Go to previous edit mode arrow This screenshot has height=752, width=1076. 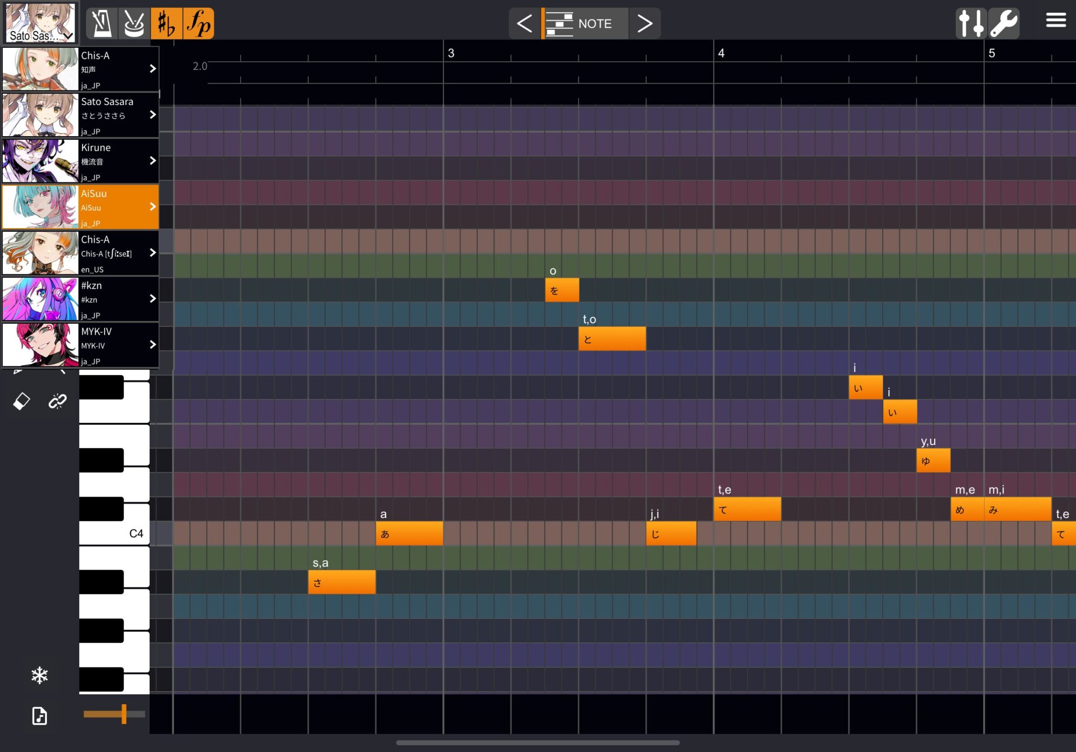[x=524, y=24]
